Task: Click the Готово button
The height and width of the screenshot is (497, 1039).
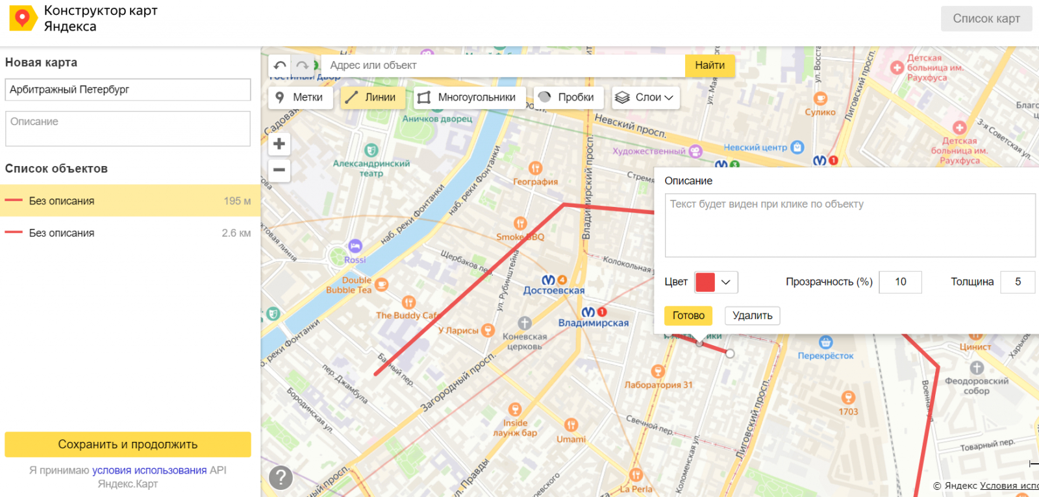Action: [x=688, y=316]
